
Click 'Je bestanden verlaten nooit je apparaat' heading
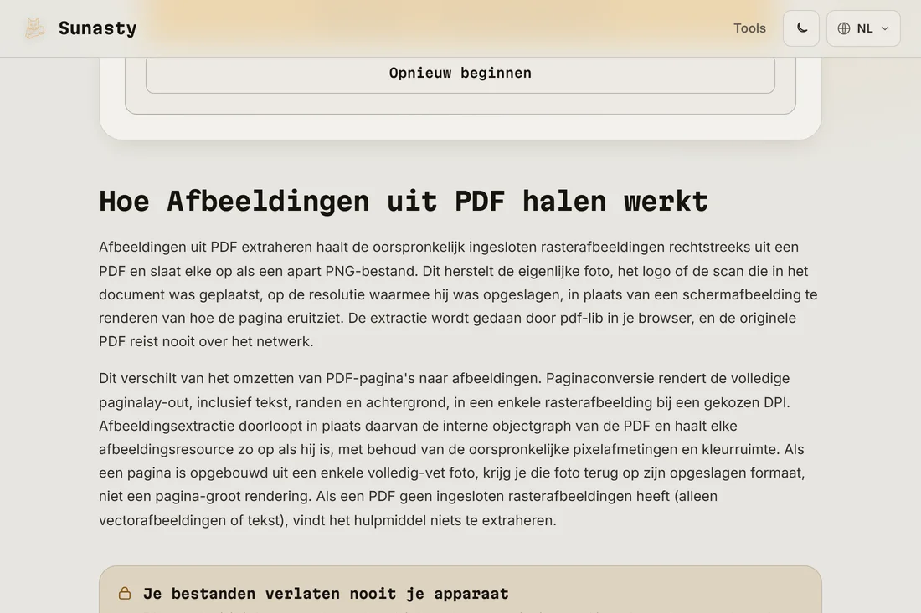(x=326, y=594)
